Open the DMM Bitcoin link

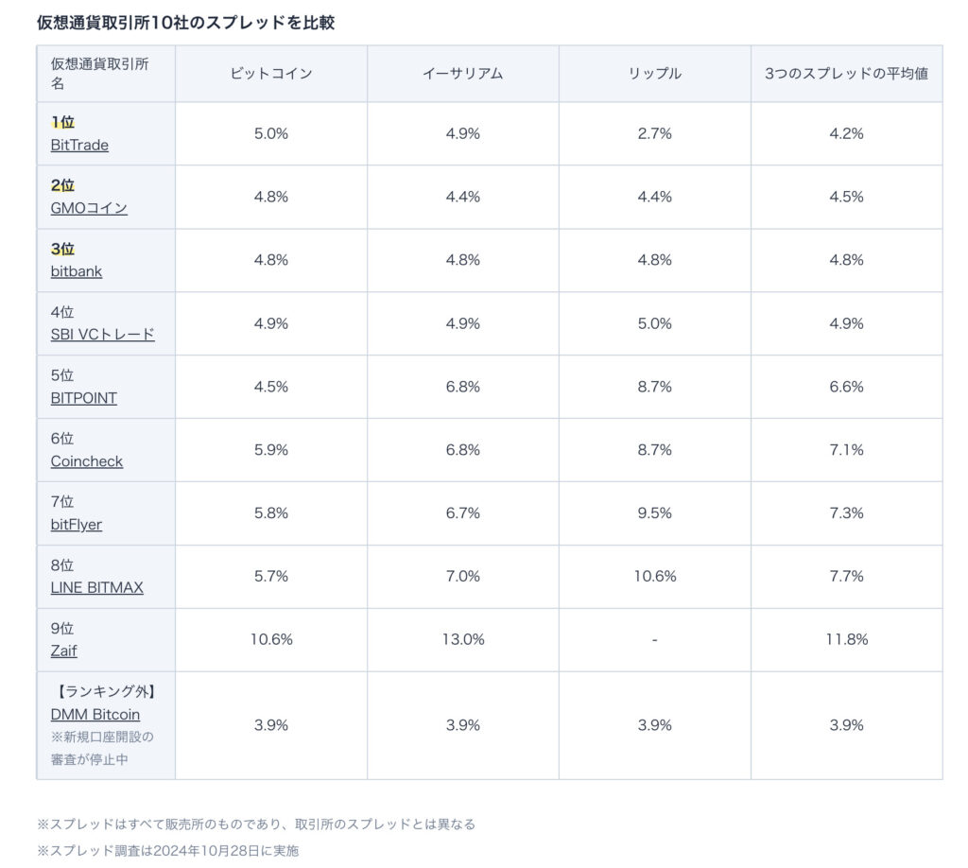(95, 715)
